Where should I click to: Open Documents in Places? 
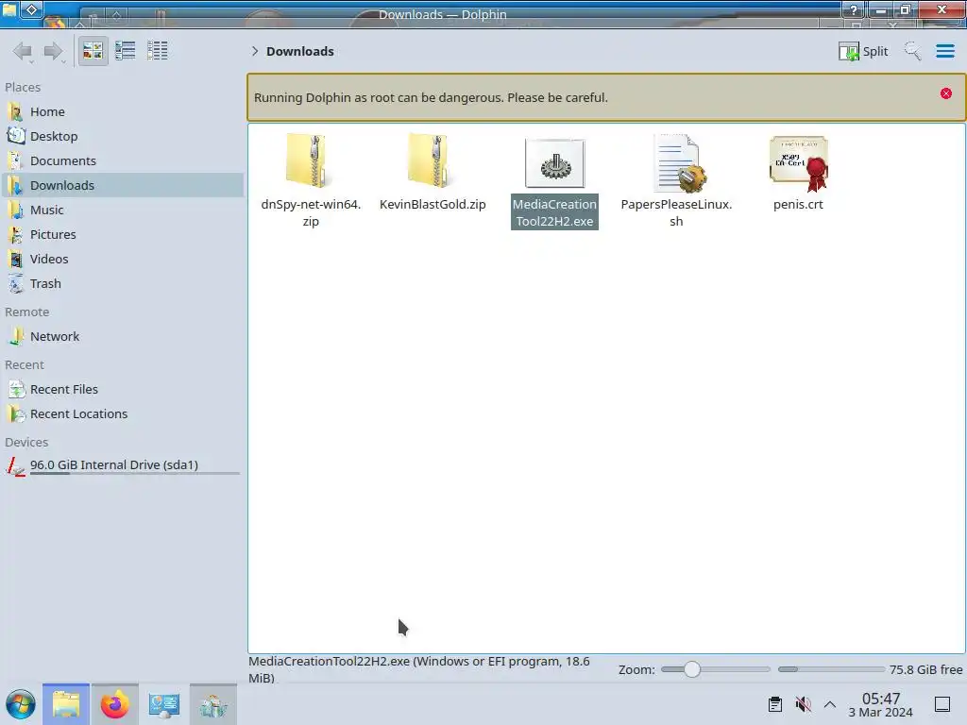point(123,160)
